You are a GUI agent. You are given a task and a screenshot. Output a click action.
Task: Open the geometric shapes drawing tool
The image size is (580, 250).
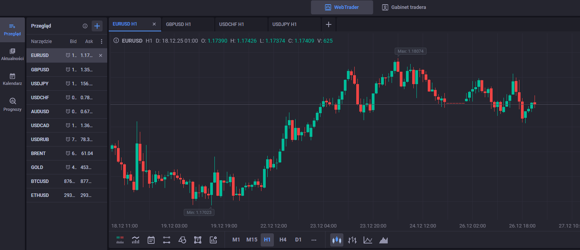pyautogui.click(x=182, y=240)
